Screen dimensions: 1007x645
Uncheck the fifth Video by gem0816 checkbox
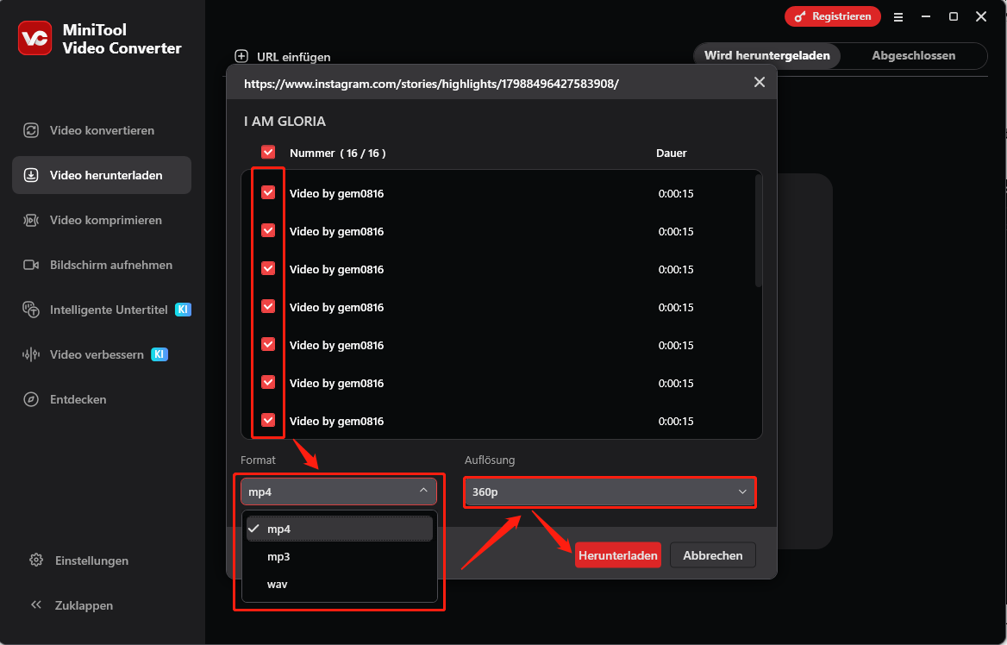coord(268,344)
